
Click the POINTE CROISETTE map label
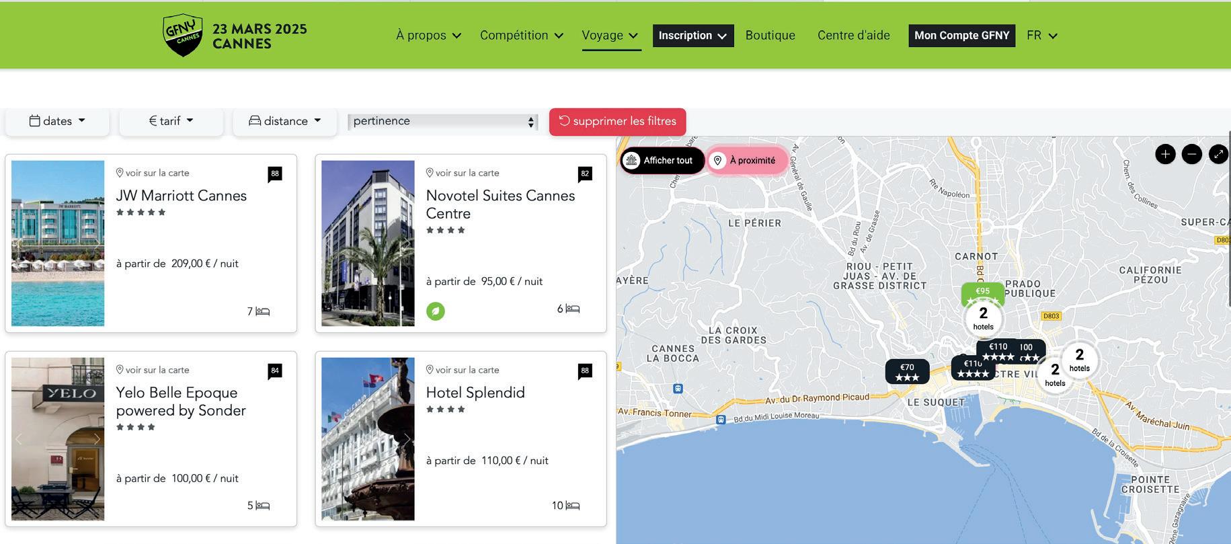click(x=1150, y=485)
